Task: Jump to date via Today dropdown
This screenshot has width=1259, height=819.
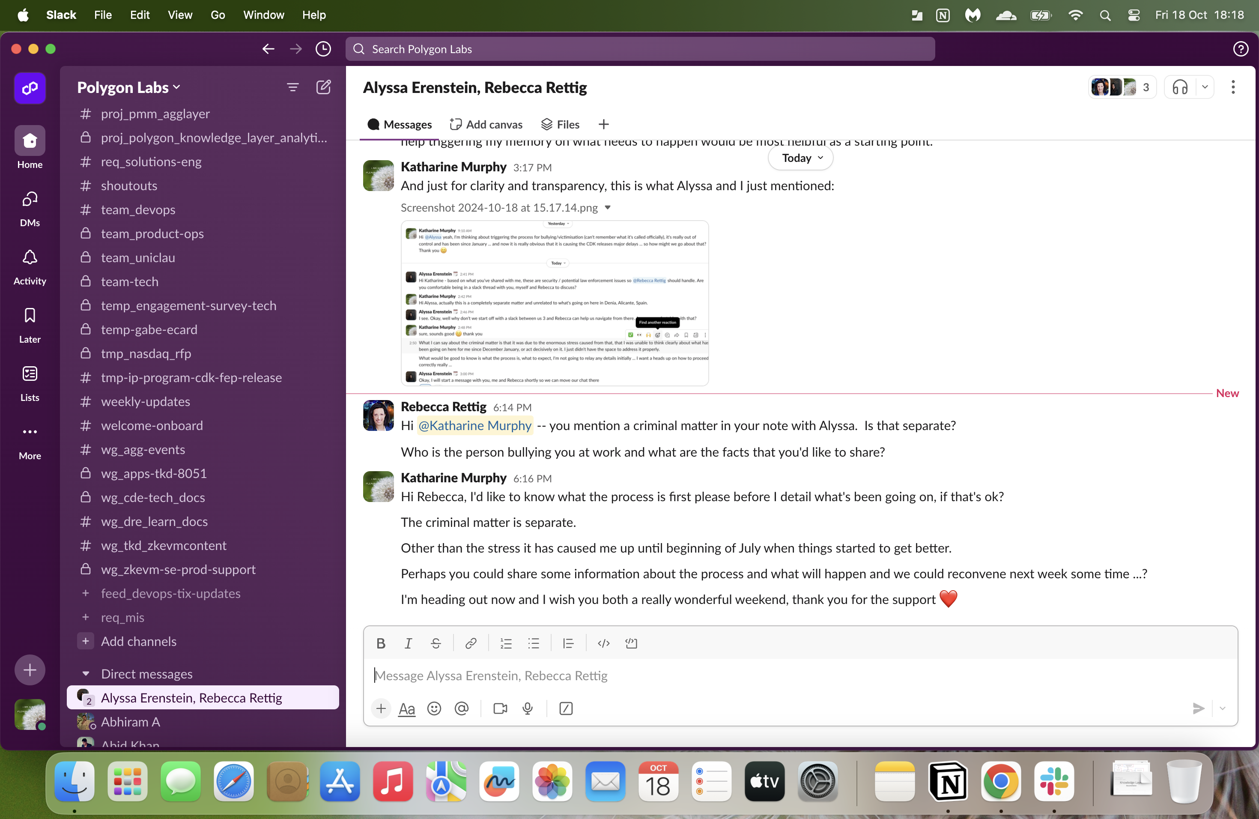Action: coord(800,158)
